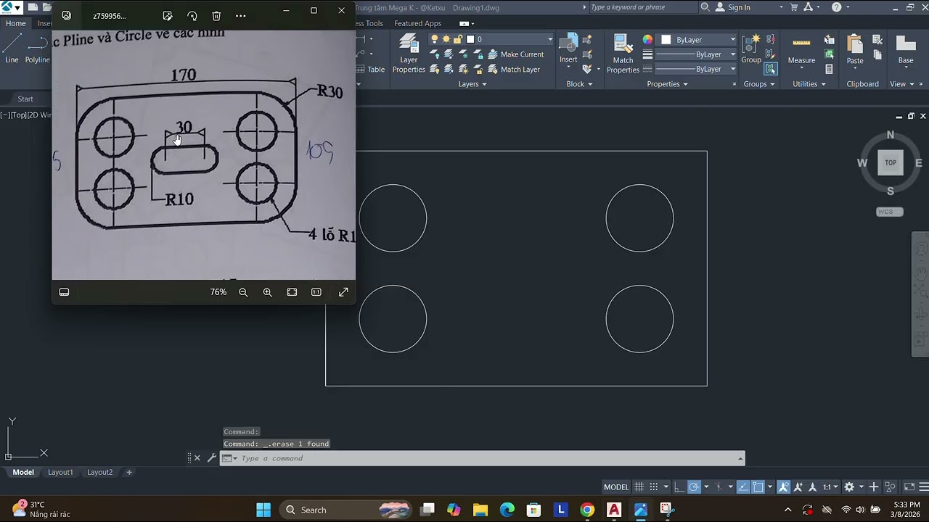Screen dimensions: 929x522
Task: Open the Featured Apps ribbon tab
Action: [417, 23]
